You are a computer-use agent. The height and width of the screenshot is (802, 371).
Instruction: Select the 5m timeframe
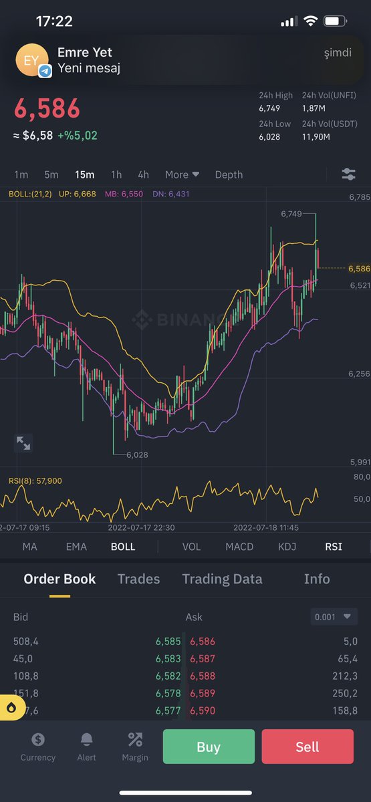click(51, 174)
